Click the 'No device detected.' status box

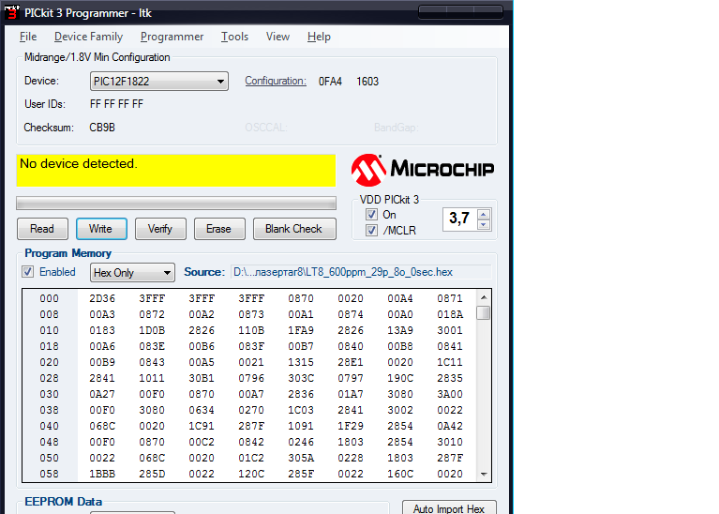(x=176, y=171)
